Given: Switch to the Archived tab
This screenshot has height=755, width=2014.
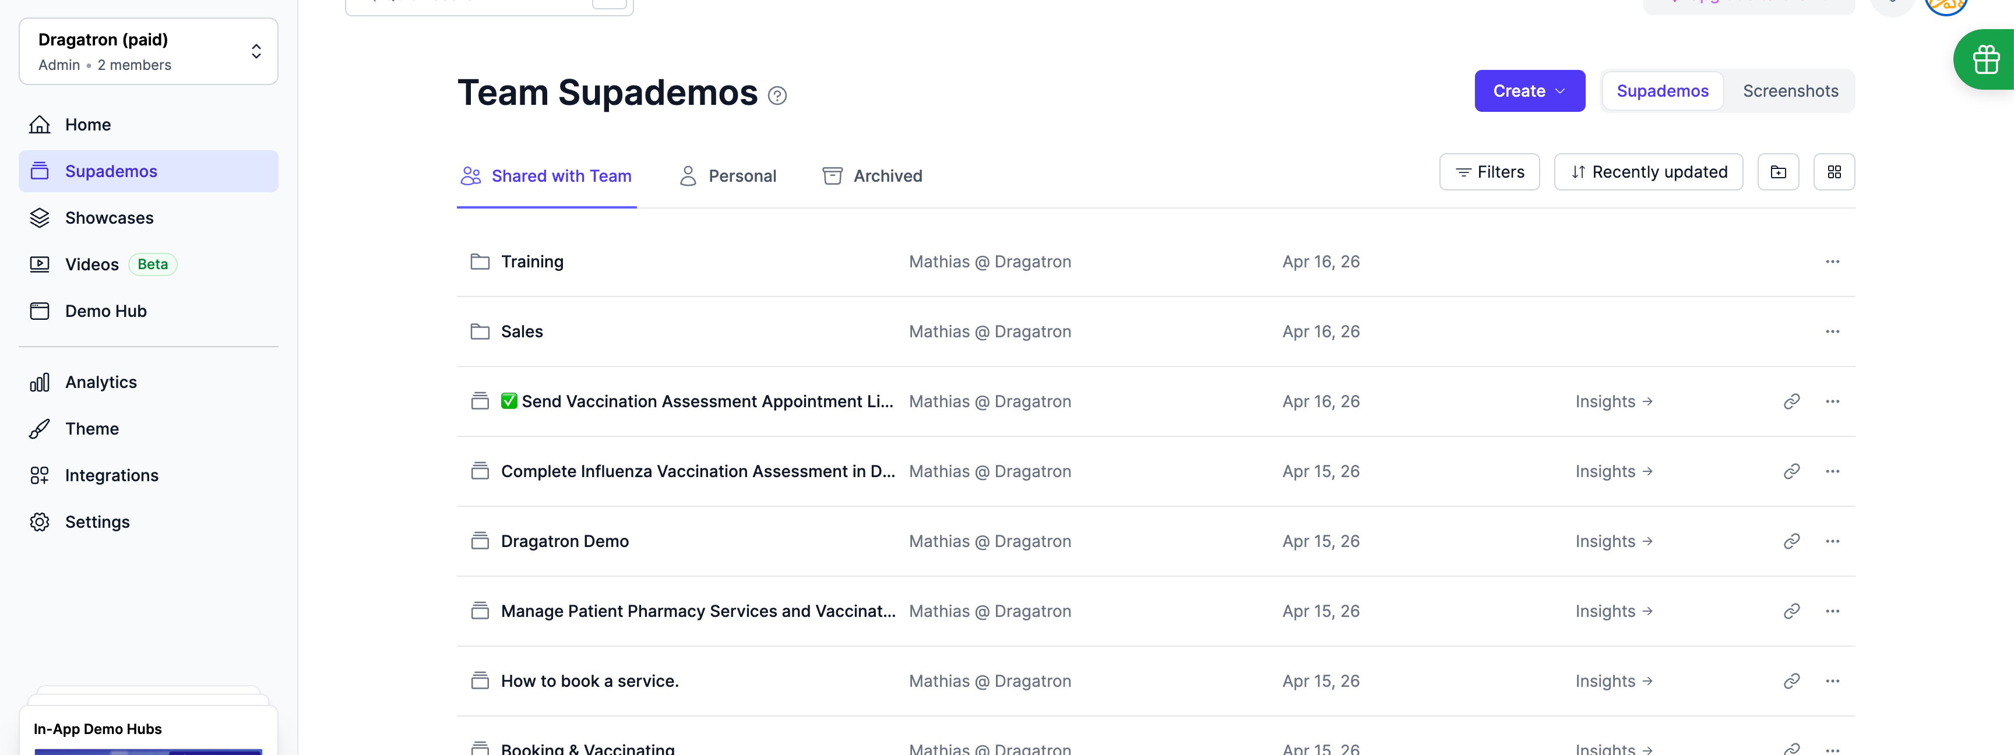Looking at the screenshot, I should [872, 177].
